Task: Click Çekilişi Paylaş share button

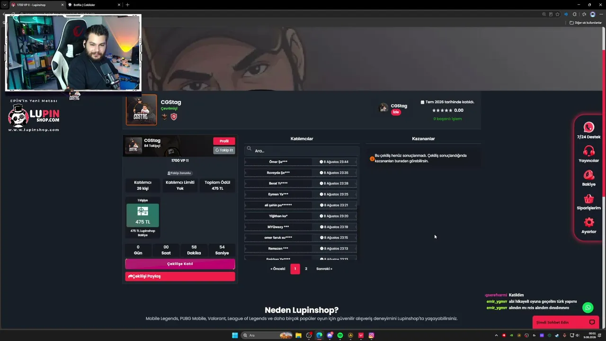Action: coord(180,276)
